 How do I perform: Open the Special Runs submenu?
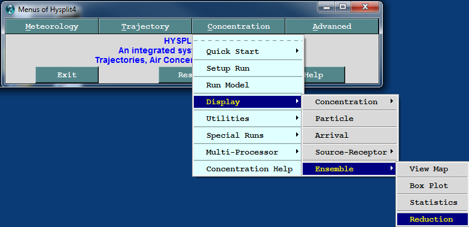point(248,135)
